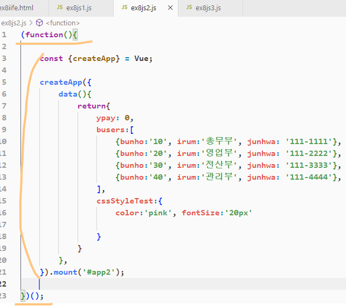
Task: Switch to the ex8js1.js tab
Action: (81, 8)
